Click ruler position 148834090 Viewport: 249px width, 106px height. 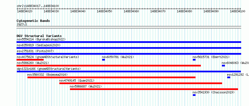click(x=211, y=11)
